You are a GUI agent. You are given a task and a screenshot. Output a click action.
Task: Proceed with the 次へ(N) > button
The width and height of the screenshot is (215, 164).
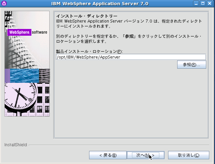(x=145, y=155)
